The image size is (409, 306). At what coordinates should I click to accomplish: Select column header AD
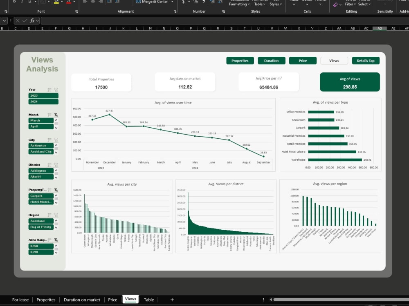point(380,29)
